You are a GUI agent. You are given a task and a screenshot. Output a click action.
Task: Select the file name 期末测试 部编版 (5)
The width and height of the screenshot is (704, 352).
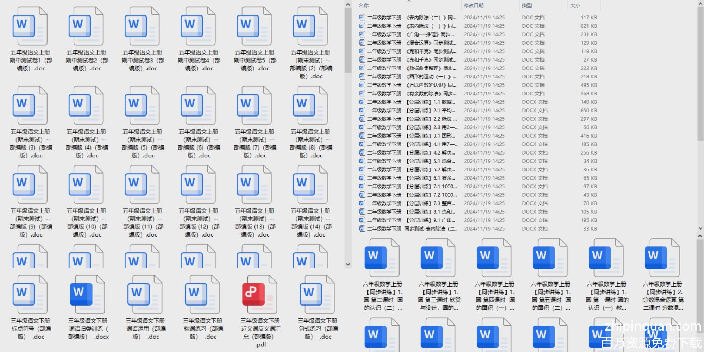143,143
